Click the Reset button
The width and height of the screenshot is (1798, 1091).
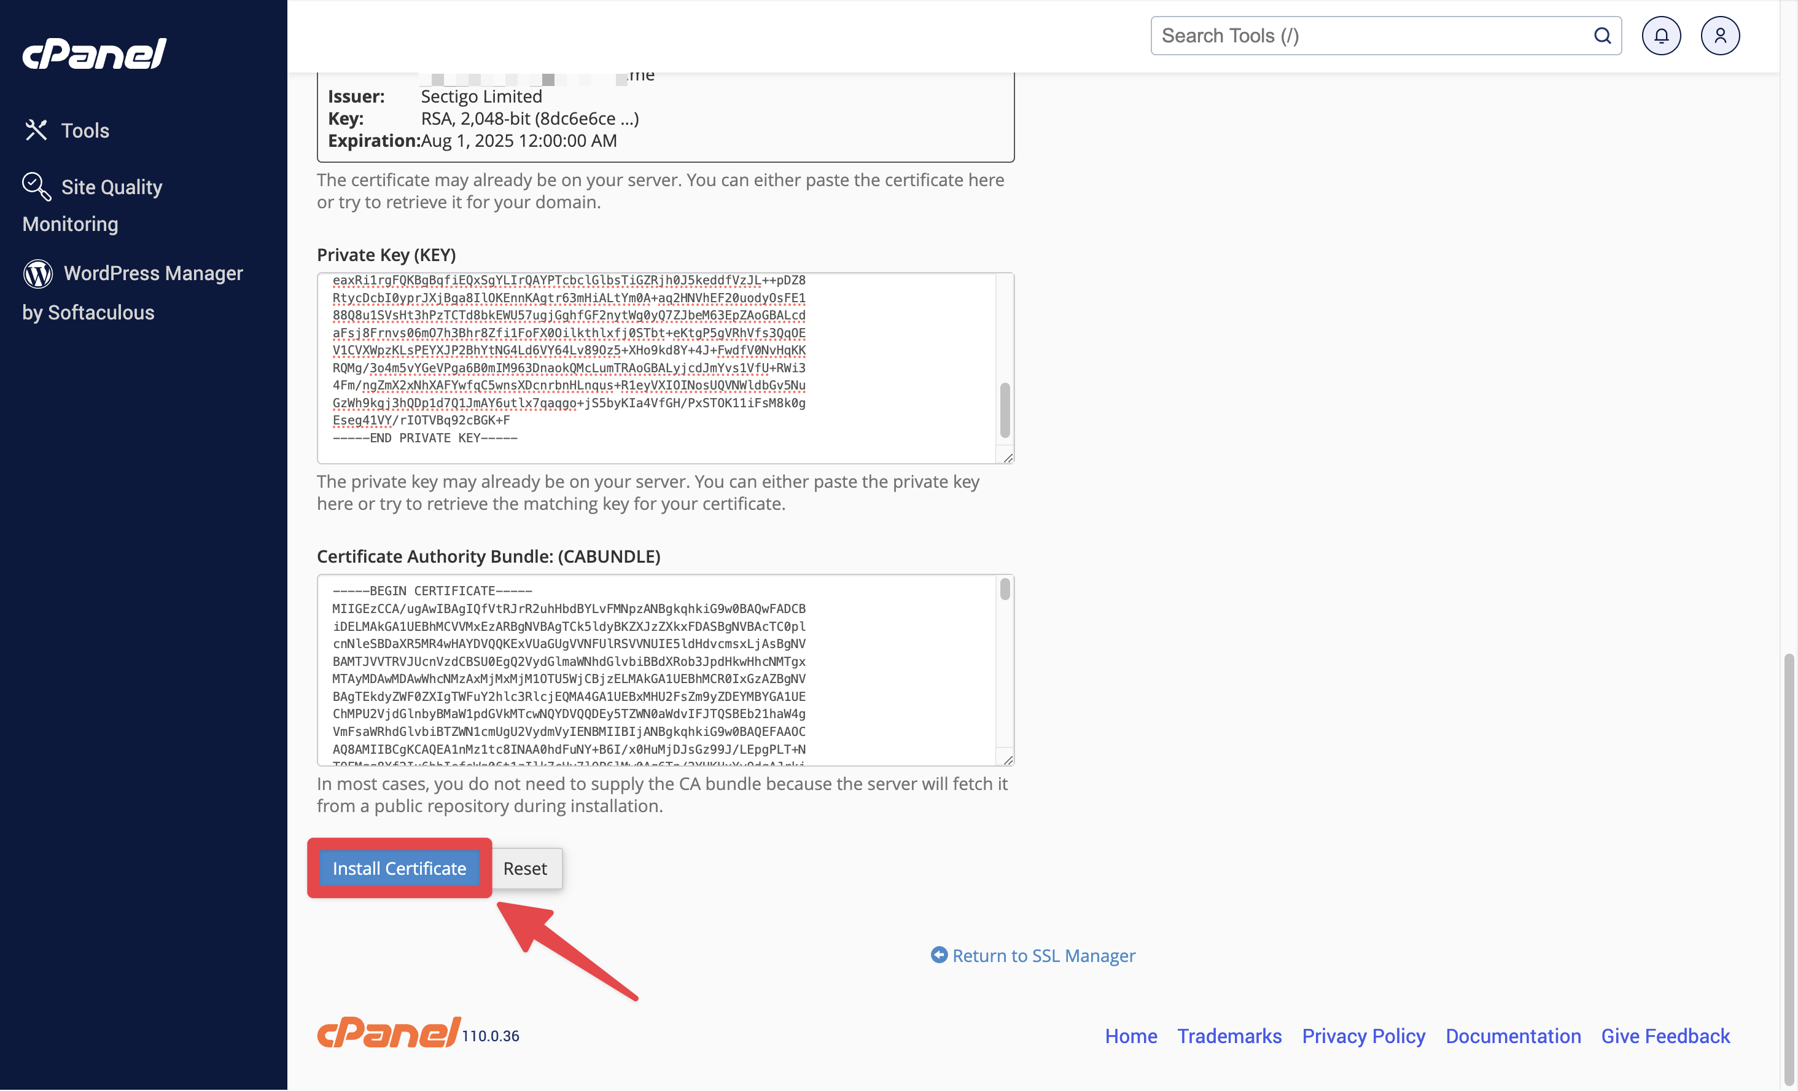(524, 869)
